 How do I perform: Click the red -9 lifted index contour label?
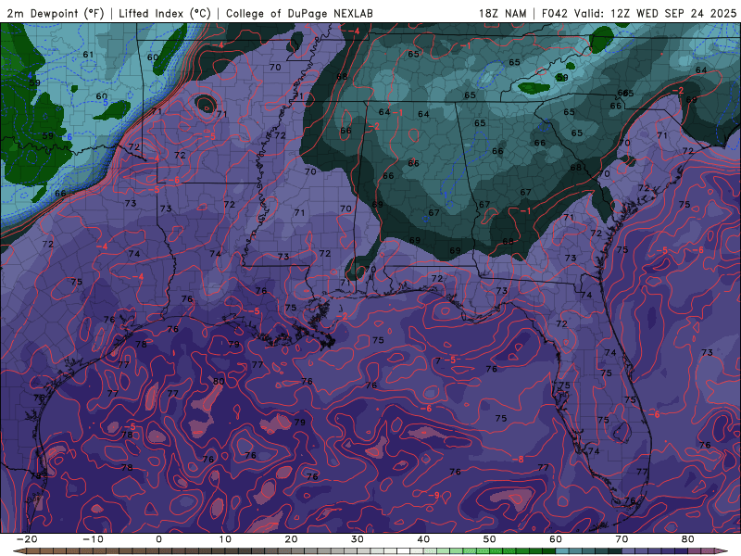pos(433,495)
